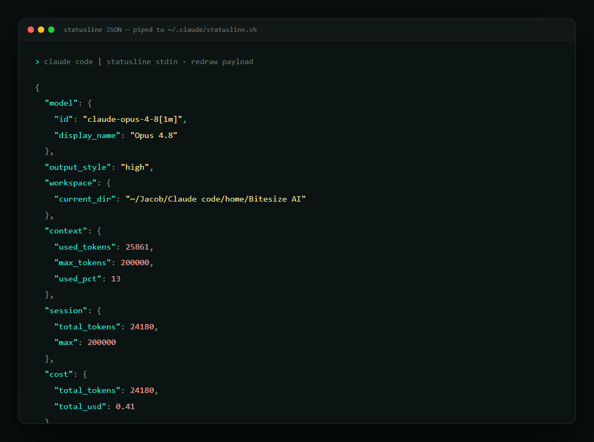Screen dimensions: 594x442
Task: Click the "max" key under session
Action: pos(66,343)
